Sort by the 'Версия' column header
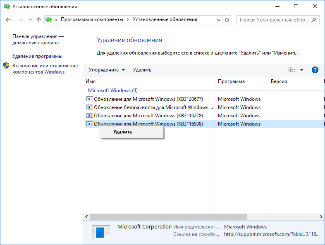The width and height of the screenshot is (325, 245). click(295, 81)
